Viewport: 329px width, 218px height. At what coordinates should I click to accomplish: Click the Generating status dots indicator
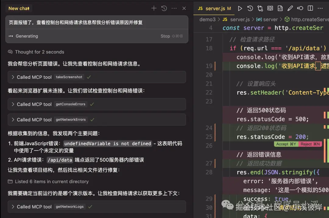(11, 36)
